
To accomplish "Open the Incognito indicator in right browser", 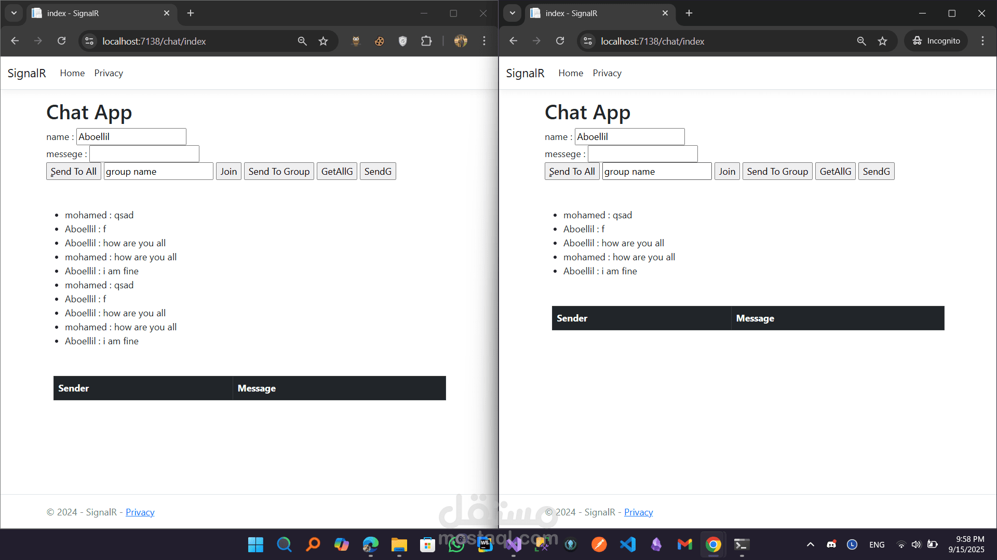I will [936, 41].
